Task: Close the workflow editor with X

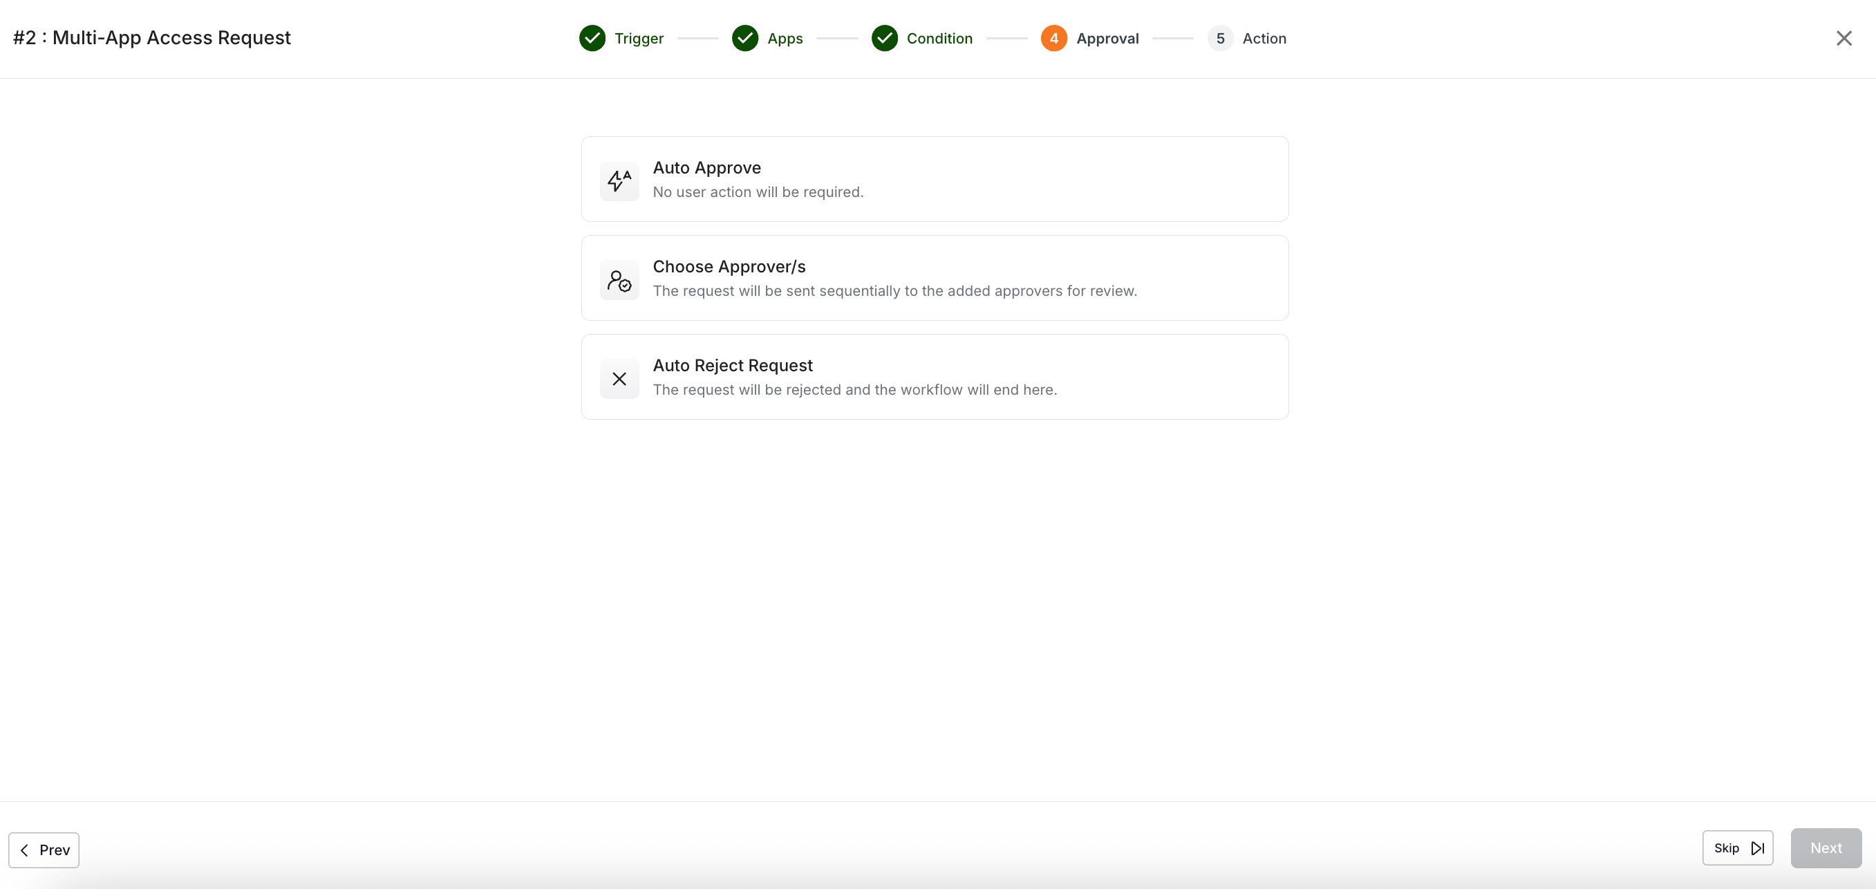Action: [x=1844, y=39]
